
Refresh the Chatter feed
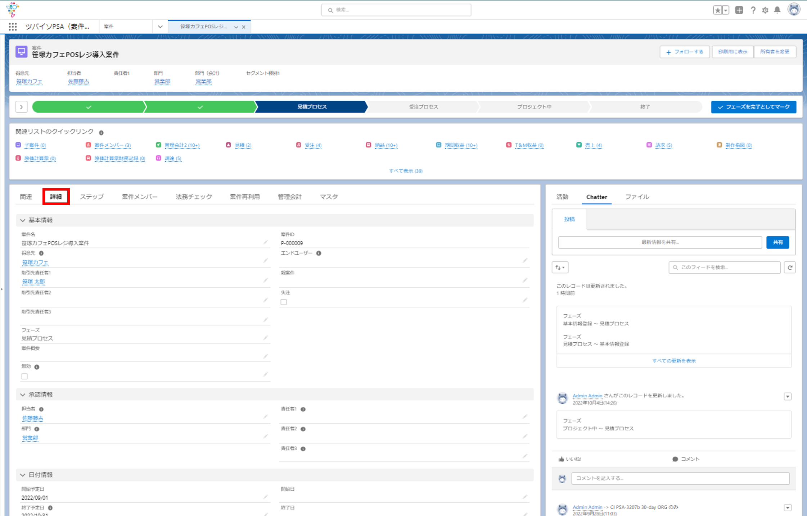click(x=790, y=268)
